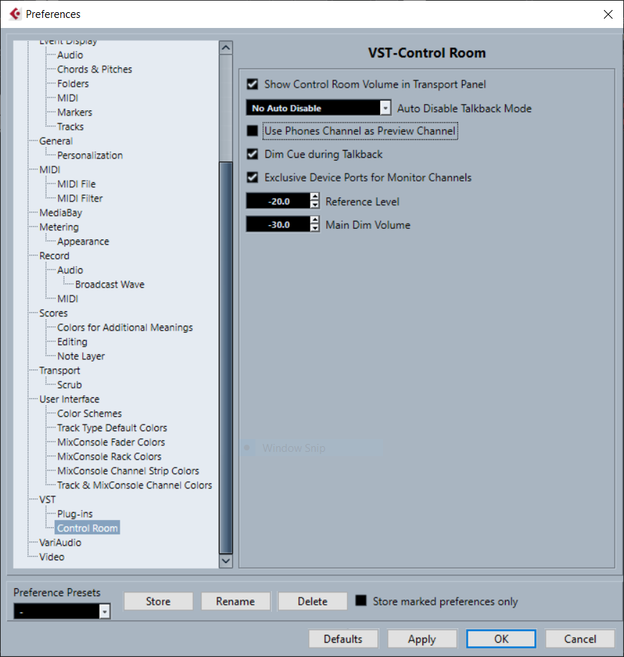Click the Main Dim Volume value field

pos(278,224)
